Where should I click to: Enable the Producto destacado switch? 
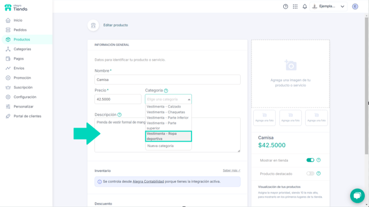310,173
